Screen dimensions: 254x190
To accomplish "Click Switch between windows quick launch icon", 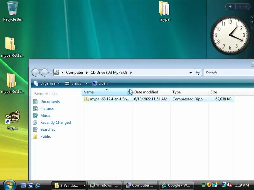I will (30, 185).
